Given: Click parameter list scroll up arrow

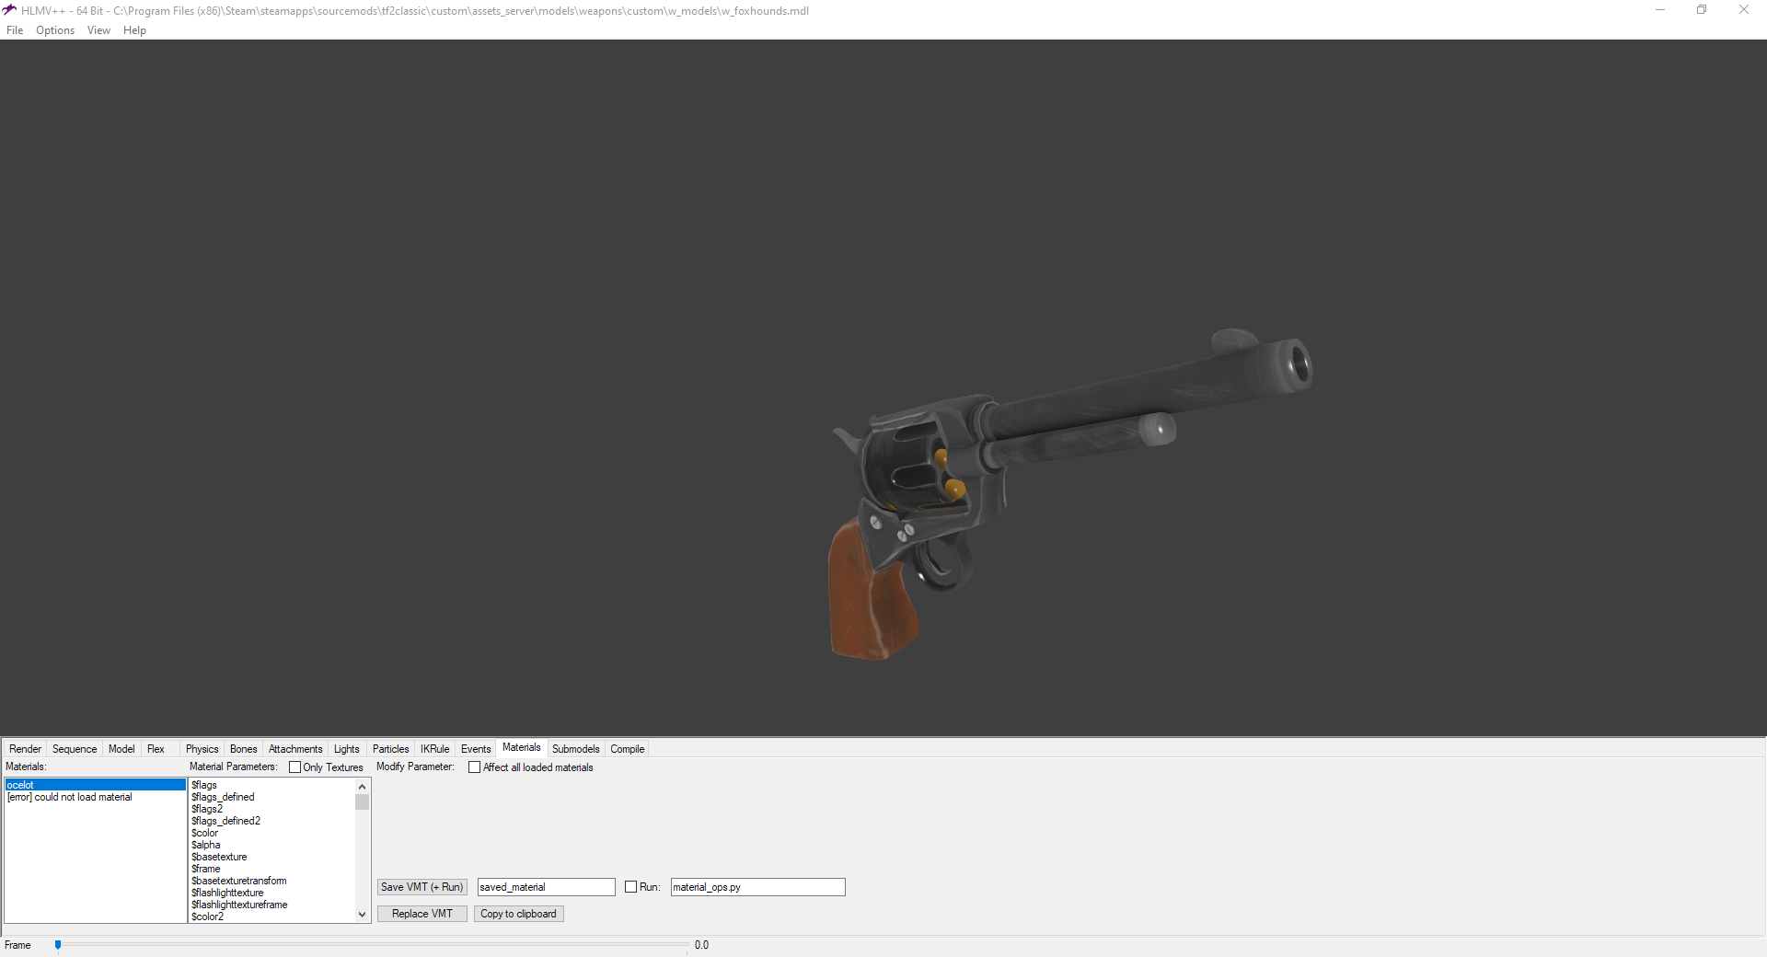Looking at the screenshot, I should coord(362,787).
